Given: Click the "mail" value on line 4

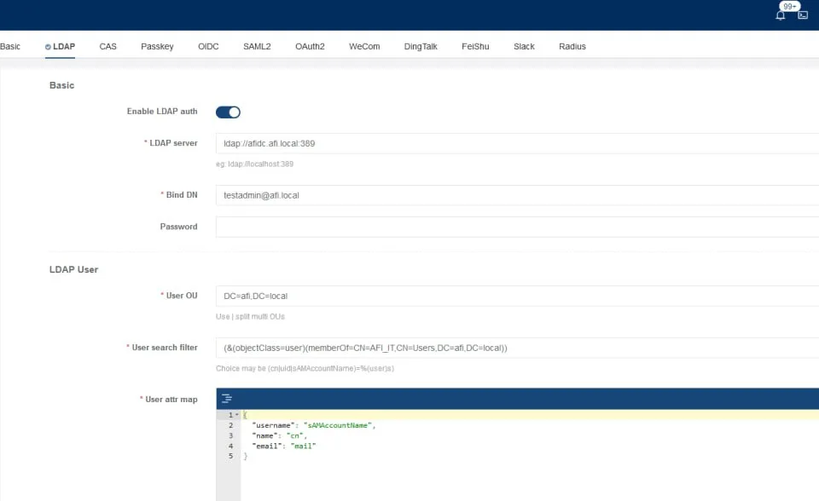Looking at the screenshot, I should pyautogui.click(x=303, y=446).
